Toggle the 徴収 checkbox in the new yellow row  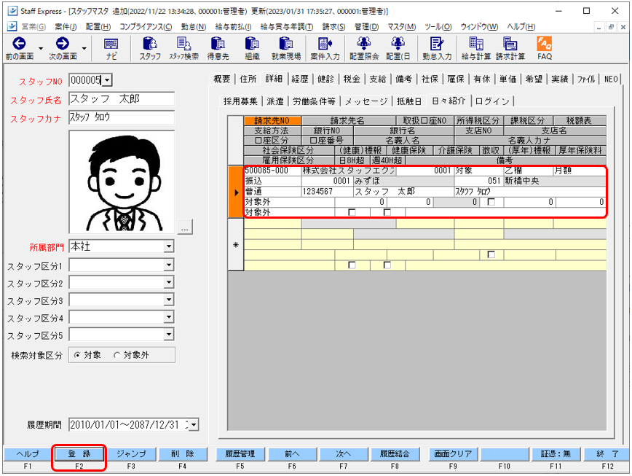click(491, 254)
